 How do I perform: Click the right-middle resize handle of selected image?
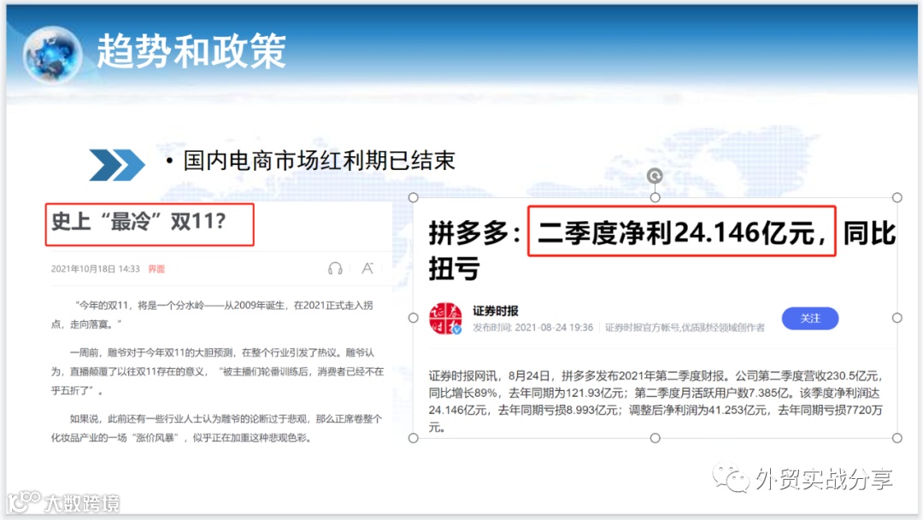[897, 318]
